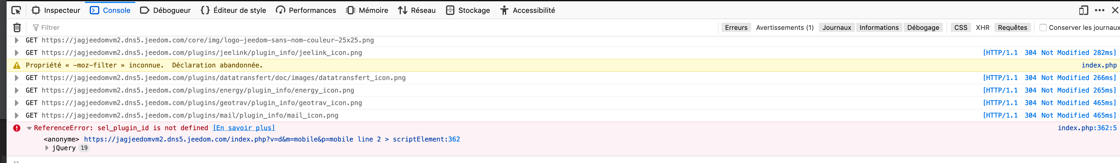Expand the jeelink_icon.png GET request
Viewport: 1120px width, 163px height.
click(x=16, y=53)
